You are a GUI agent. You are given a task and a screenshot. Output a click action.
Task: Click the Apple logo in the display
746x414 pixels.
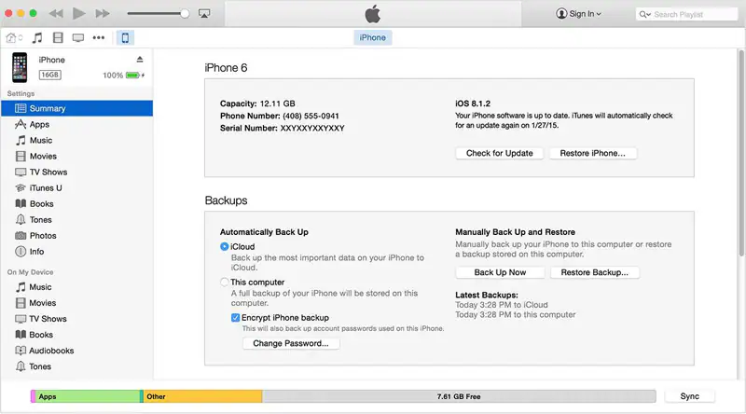click(373, 13)
